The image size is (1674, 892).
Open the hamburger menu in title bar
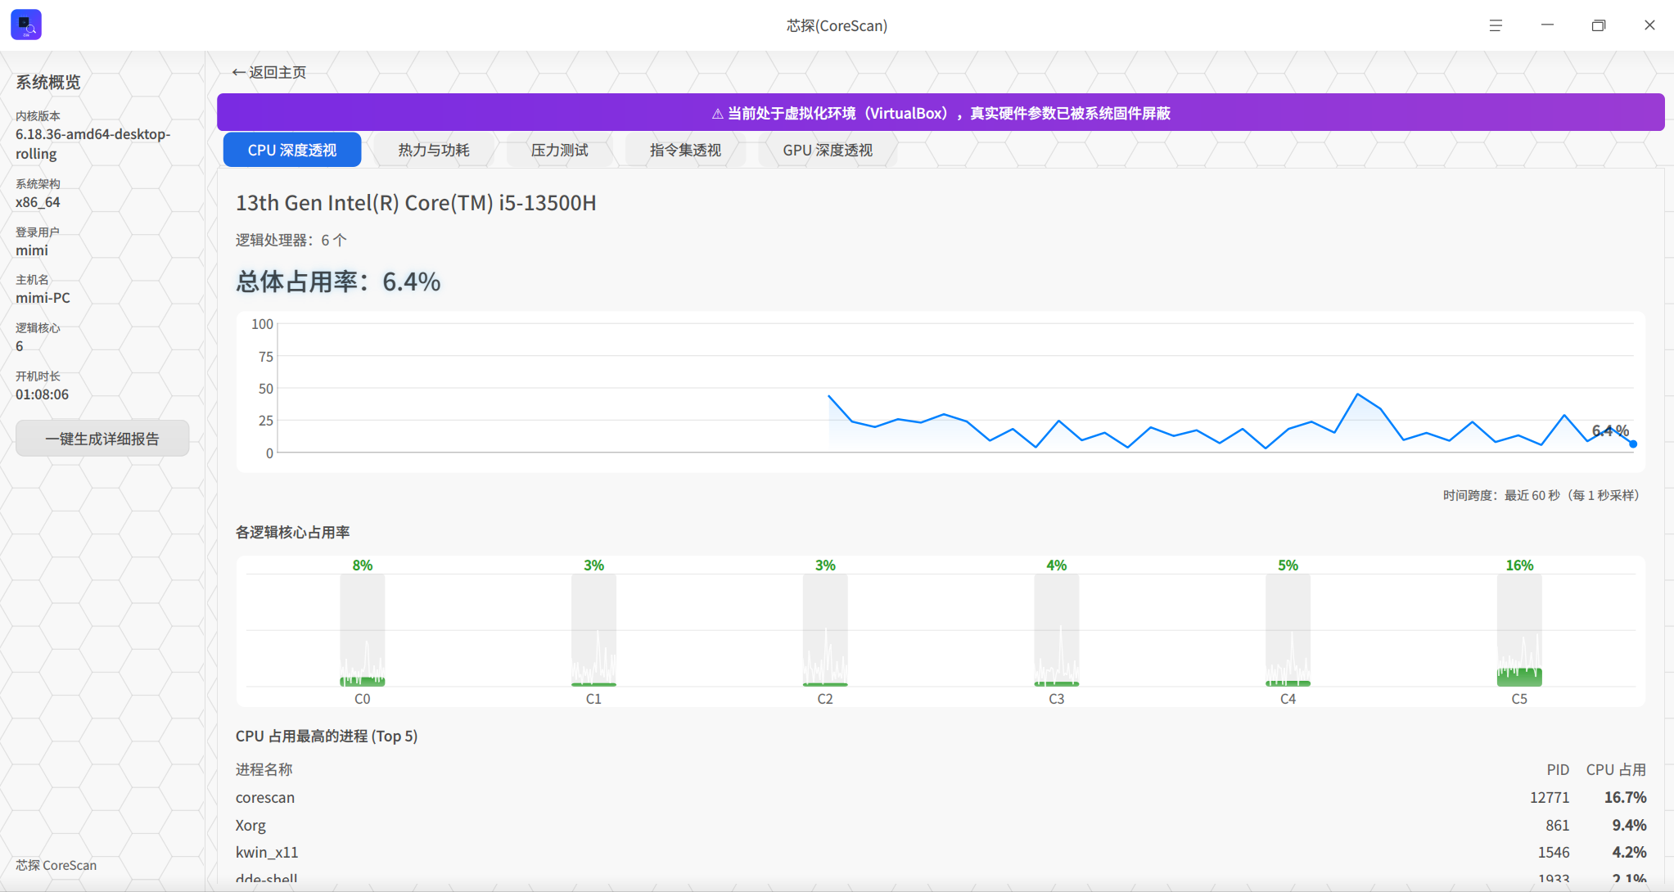(x=1496, y=25)
